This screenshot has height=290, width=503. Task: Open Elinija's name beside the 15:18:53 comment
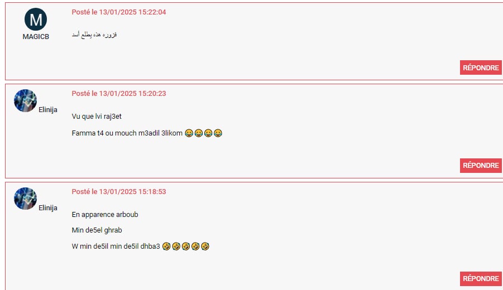(48, 207)
